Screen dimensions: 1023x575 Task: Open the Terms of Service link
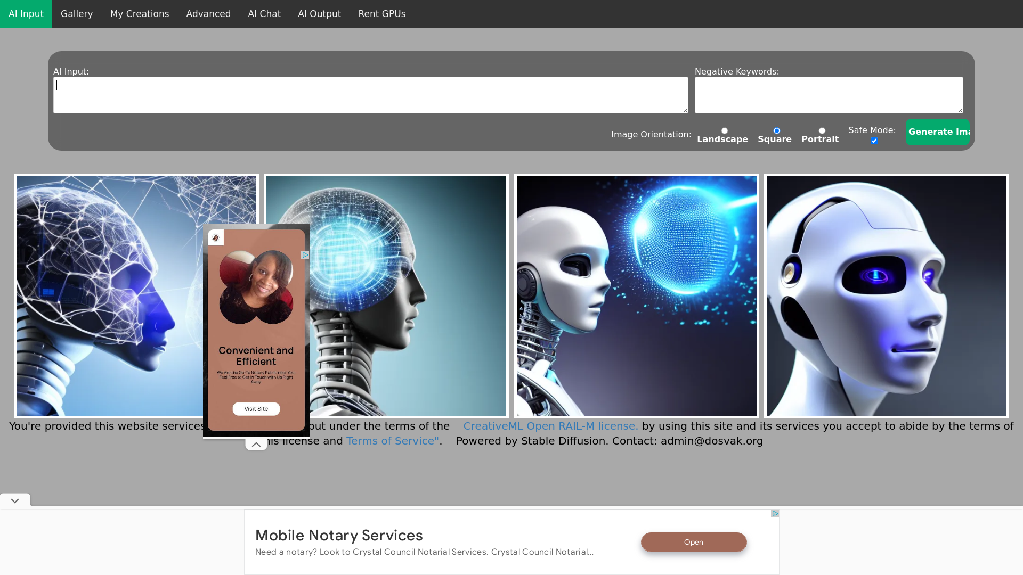click(x=393, y=441)
